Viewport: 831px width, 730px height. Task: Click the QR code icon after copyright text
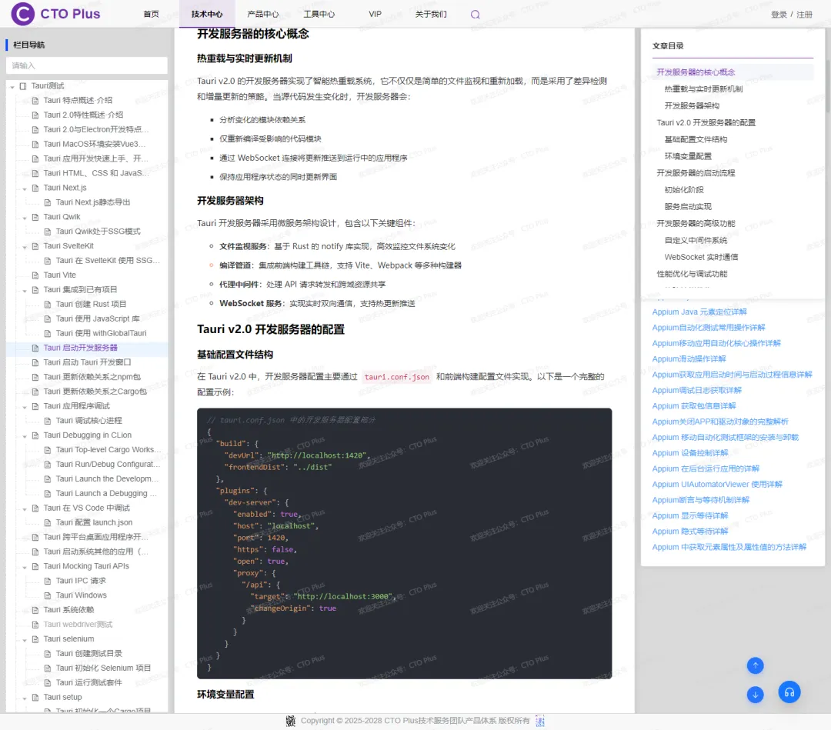[540, 721]
